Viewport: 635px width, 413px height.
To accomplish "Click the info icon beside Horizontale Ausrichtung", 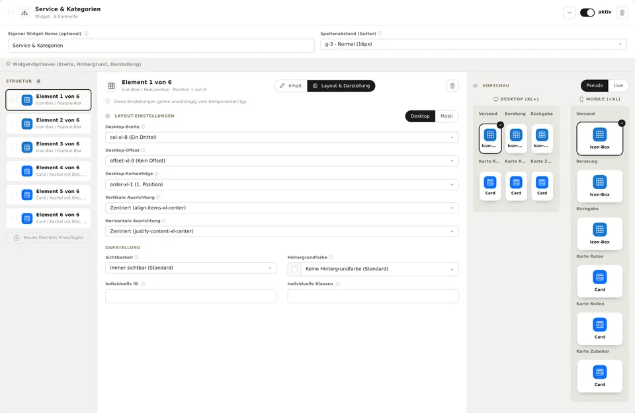I will point(164,221).
